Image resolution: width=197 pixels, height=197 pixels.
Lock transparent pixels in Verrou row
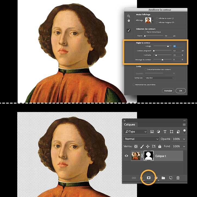point(136,146)
